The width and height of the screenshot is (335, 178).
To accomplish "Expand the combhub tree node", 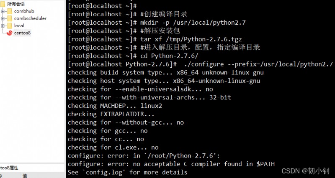I will click(x=3, y=11).
